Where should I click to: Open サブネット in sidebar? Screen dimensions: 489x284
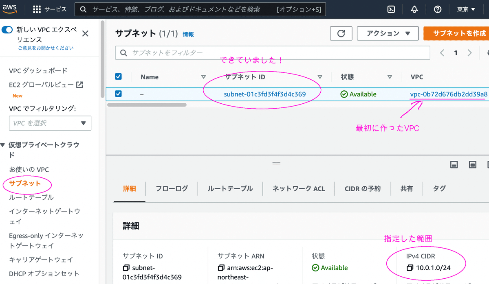tap(25, 184)
